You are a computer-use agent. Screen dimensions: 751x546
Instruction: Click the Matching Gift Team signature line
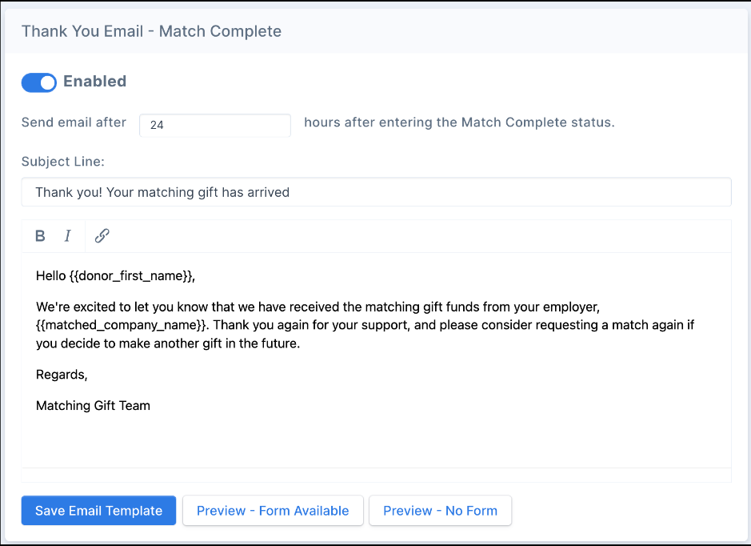tap(92, 405)
